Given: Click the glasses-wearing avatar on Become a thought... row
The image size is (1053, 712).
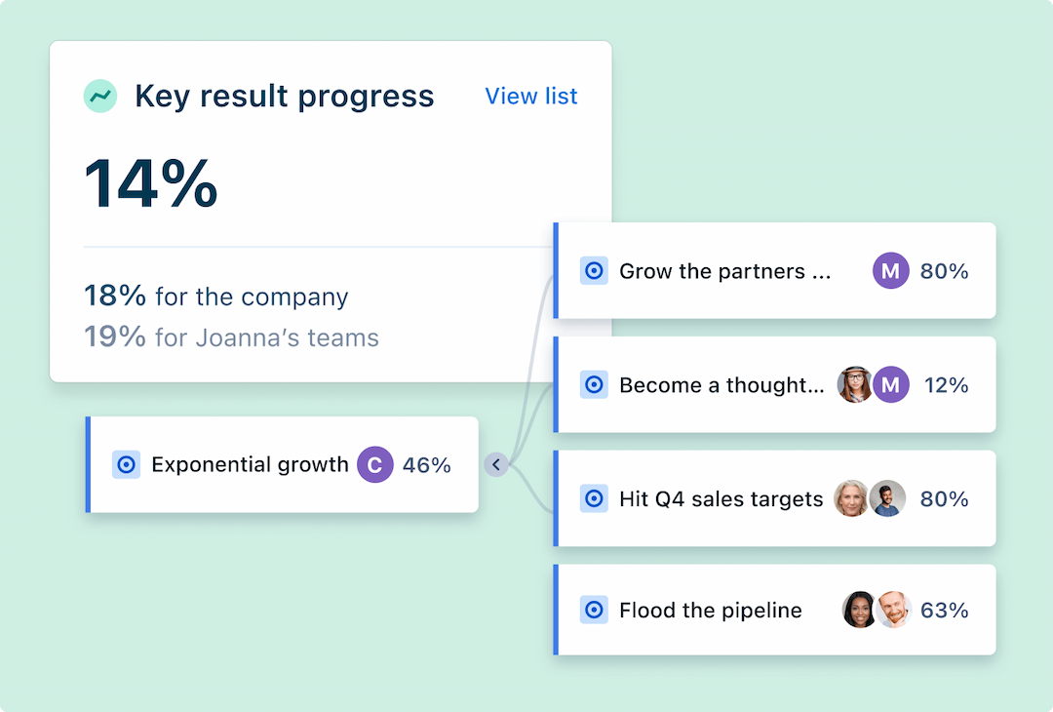Looking at the screenshot, I should coord(855,384).
